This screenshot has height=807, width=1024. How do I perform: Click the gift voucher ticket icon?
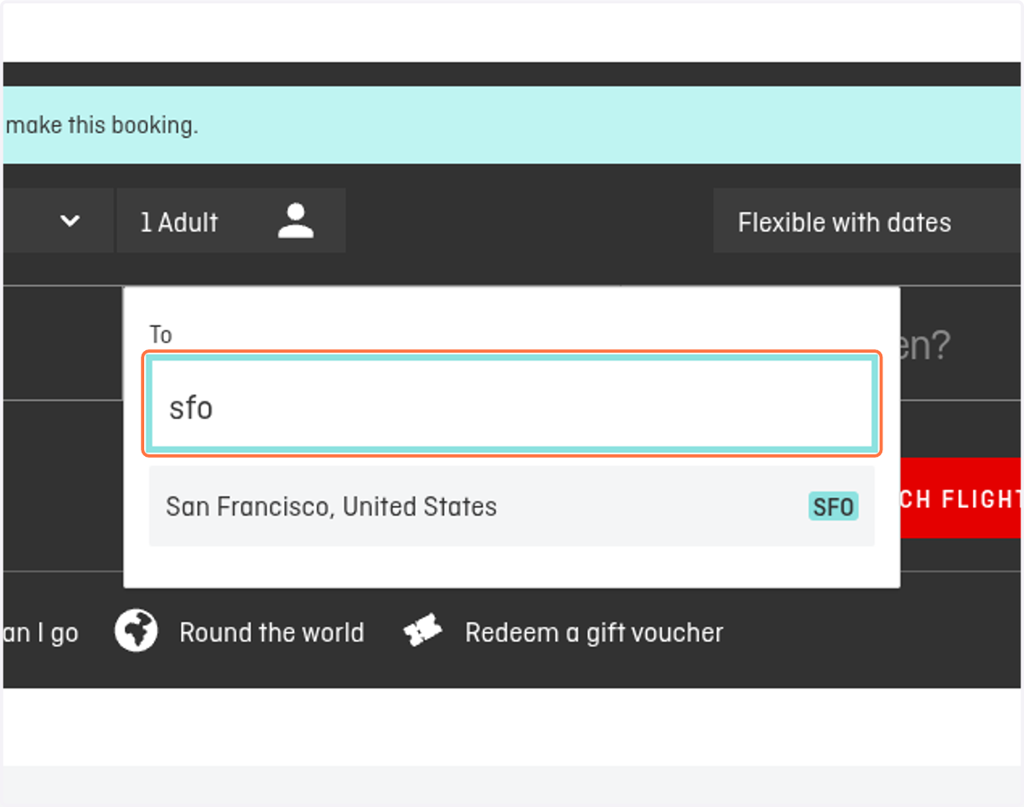click(x=423, y=632)
